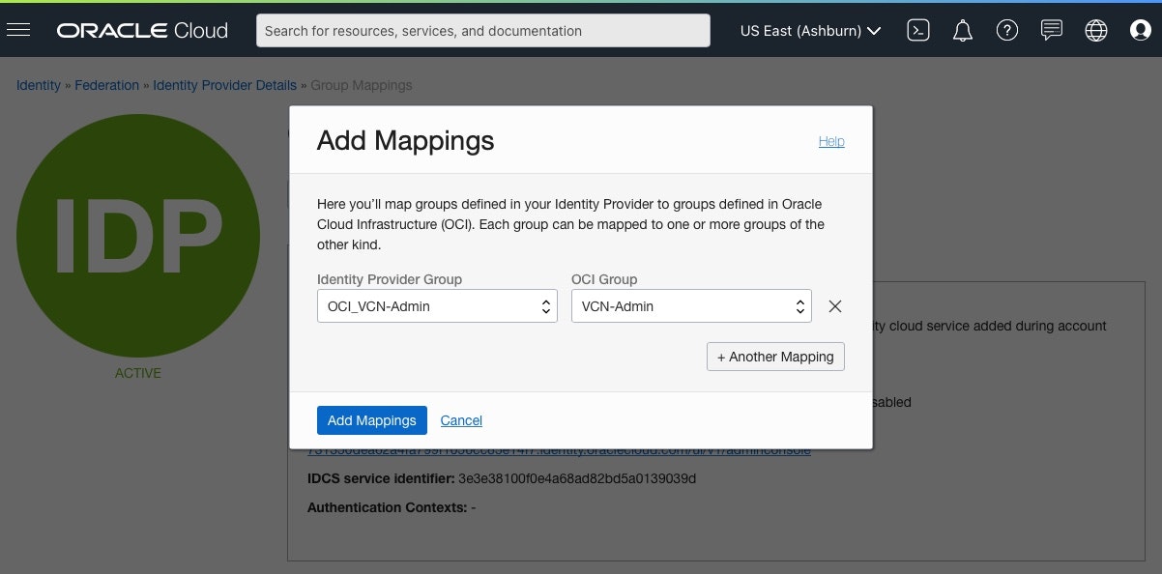Open the Cloud Shell terminal icon
This screenshot has width=1162, height=574.
click(918, 31)
